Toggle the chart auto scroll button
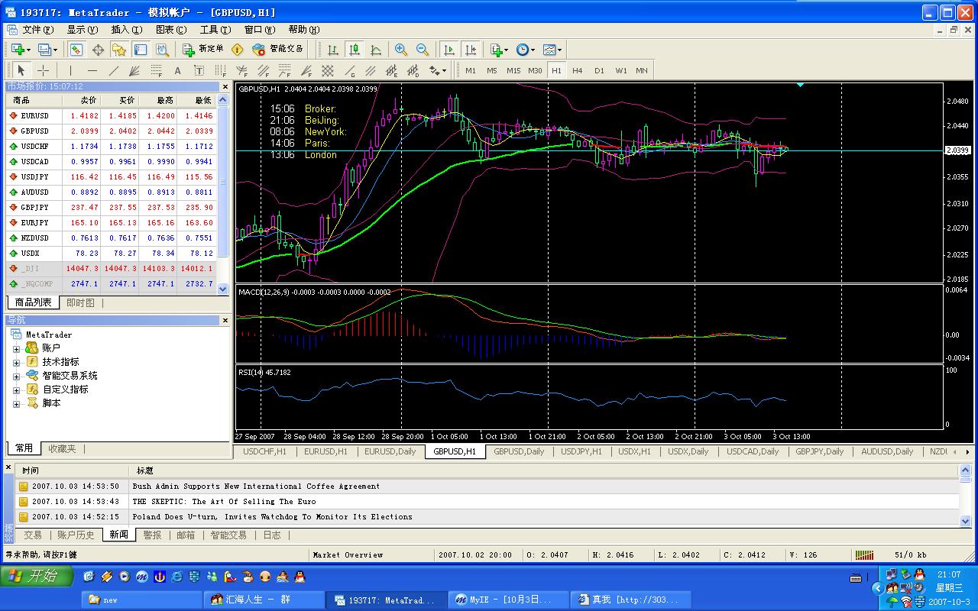This screenshot has height=611, width=978. tap(449, 50)
